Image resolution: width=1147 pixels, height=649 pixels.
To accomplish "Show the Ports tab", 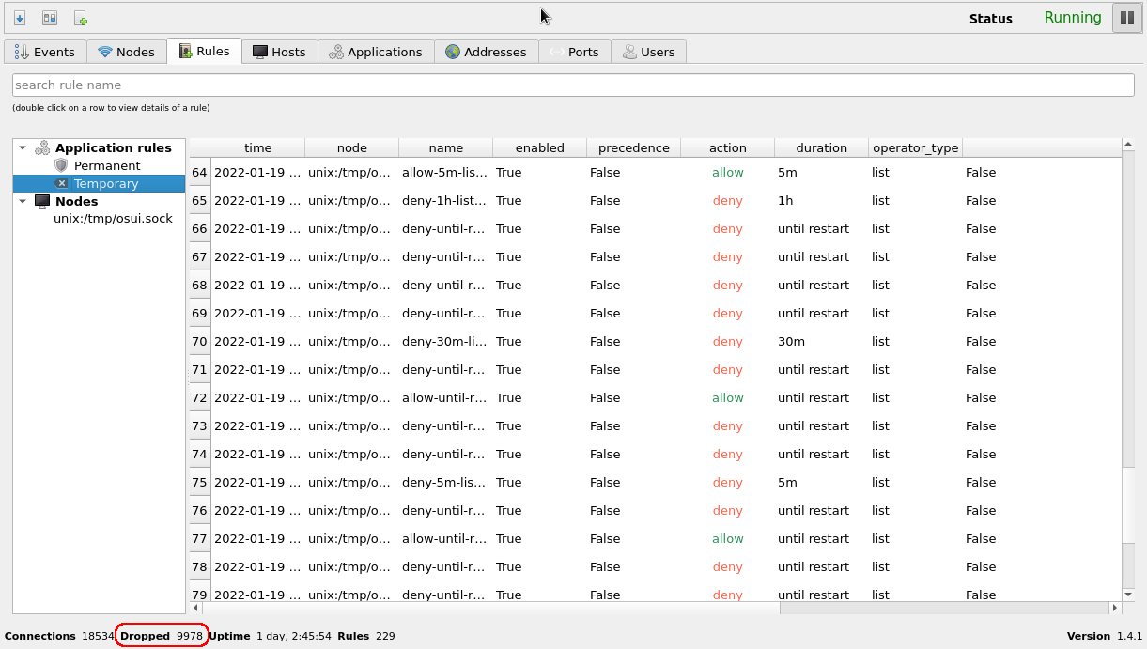I will 575,52.
